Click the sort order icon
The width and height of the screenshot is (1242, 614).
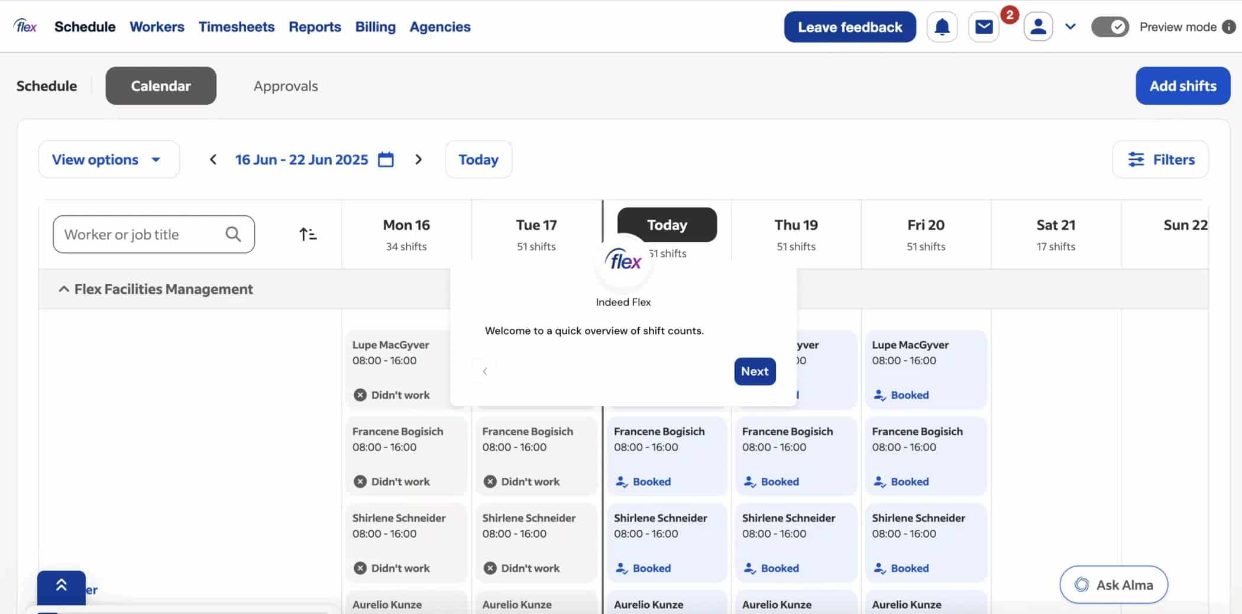pos(308,235)
